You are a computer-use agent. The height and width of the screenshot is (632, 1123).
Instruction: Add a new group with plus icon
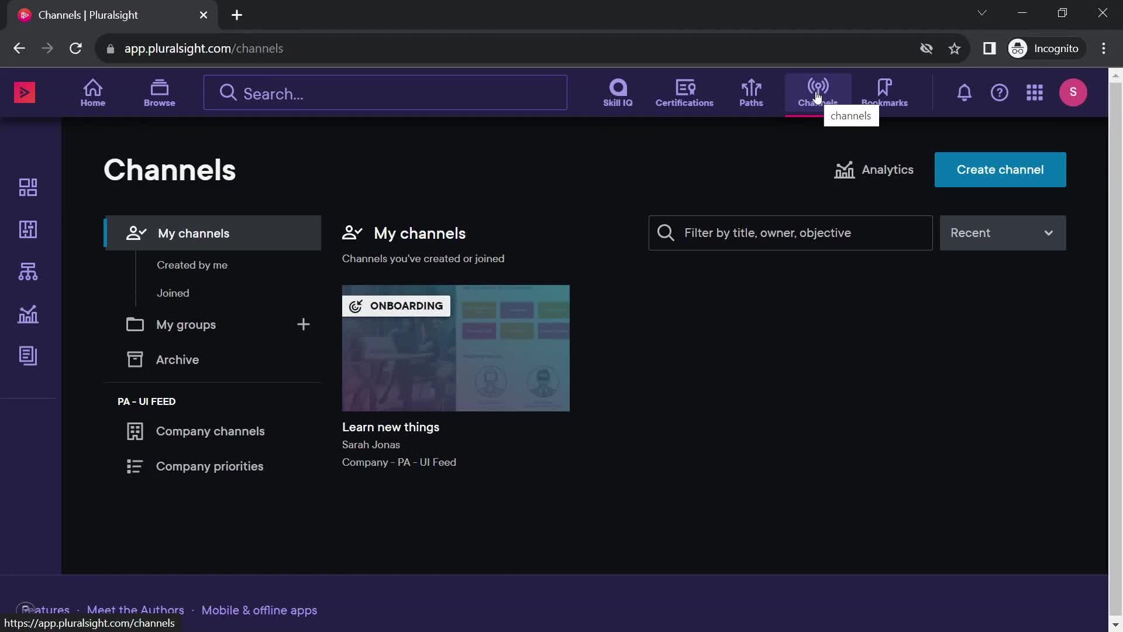point(303,324)
